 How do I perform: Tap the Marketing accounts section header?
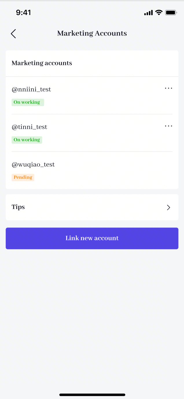42,63
